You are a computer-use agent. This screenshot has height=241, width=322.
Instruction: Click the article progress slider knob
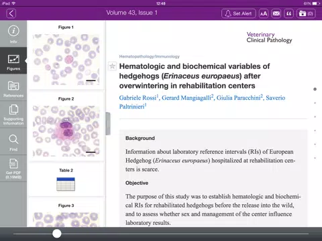point(57,234)
